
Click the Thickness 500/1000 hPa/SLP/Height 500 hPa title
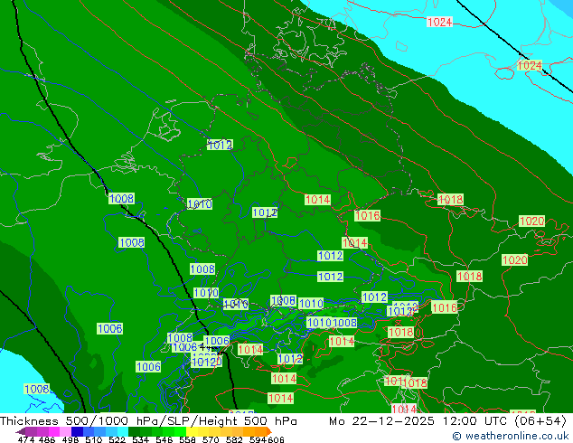click(148, 421)
